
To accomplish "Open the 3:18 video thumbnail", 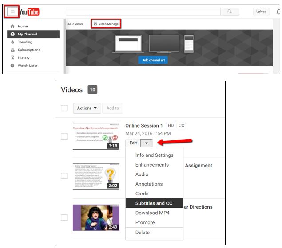I will point(96,136).
